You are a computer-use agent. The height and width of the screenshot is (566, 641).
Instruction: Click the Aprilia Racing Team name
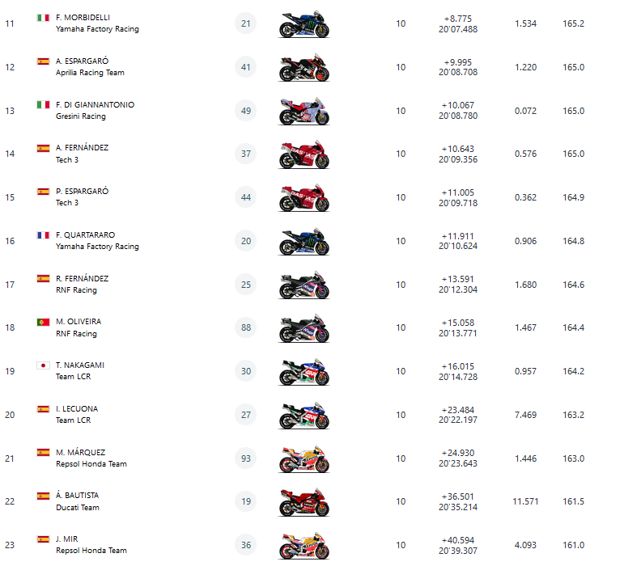[x=90, y=73]
